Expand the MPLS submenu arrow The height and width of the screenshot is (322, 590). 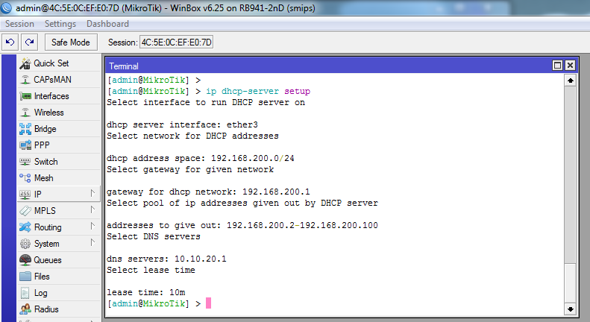92,210
